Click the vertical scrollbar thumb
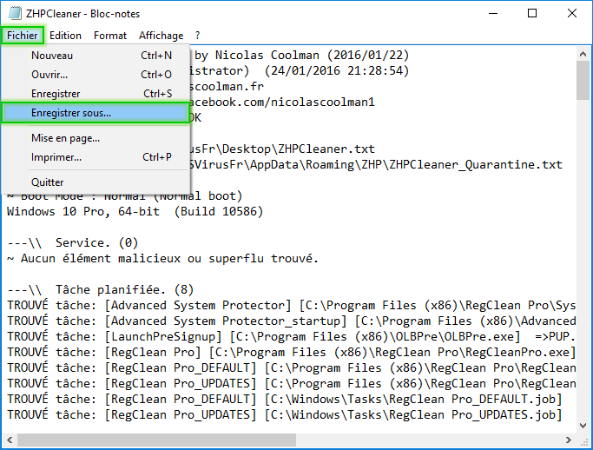This screenshot has width=593, height=450. click(x=583, y=83)
